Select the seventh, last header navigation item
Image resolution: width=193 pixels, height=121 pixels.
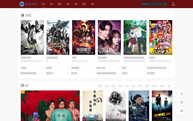[x=92, y=4]
